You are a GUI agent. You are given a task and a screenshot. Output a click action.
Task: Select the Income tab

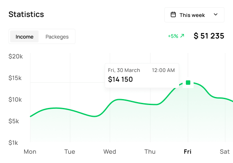pos(25,36)
